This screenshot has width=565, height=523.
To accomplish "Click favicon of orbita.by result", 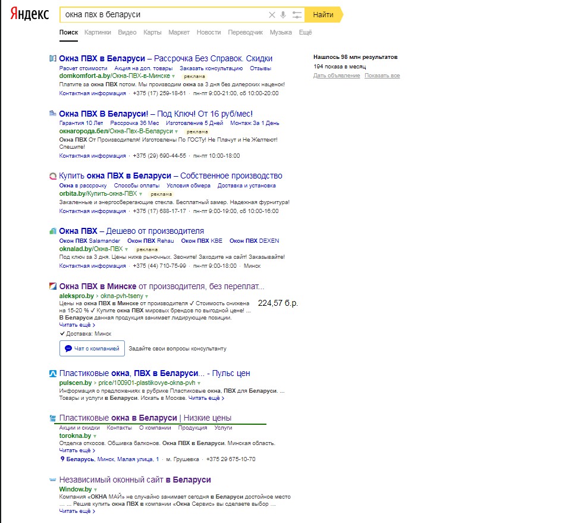I will [x=52, y=176].
